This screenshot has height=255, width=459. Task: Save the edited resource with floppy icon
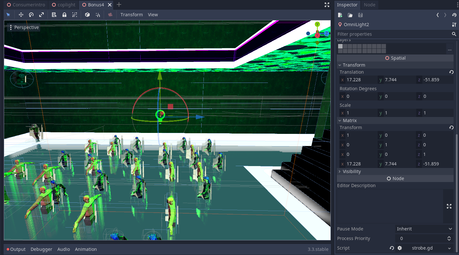[360, 15]
